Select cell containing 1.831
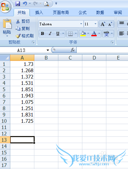 click(x=22, y=114)
